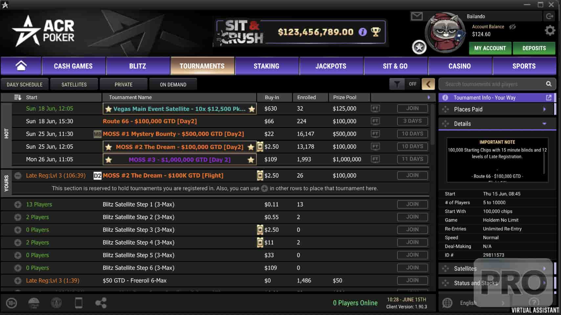Toggle FT marker for Route 66 row
The width and height of the screenshot is (561, 315).
click(x=375, y=121)
